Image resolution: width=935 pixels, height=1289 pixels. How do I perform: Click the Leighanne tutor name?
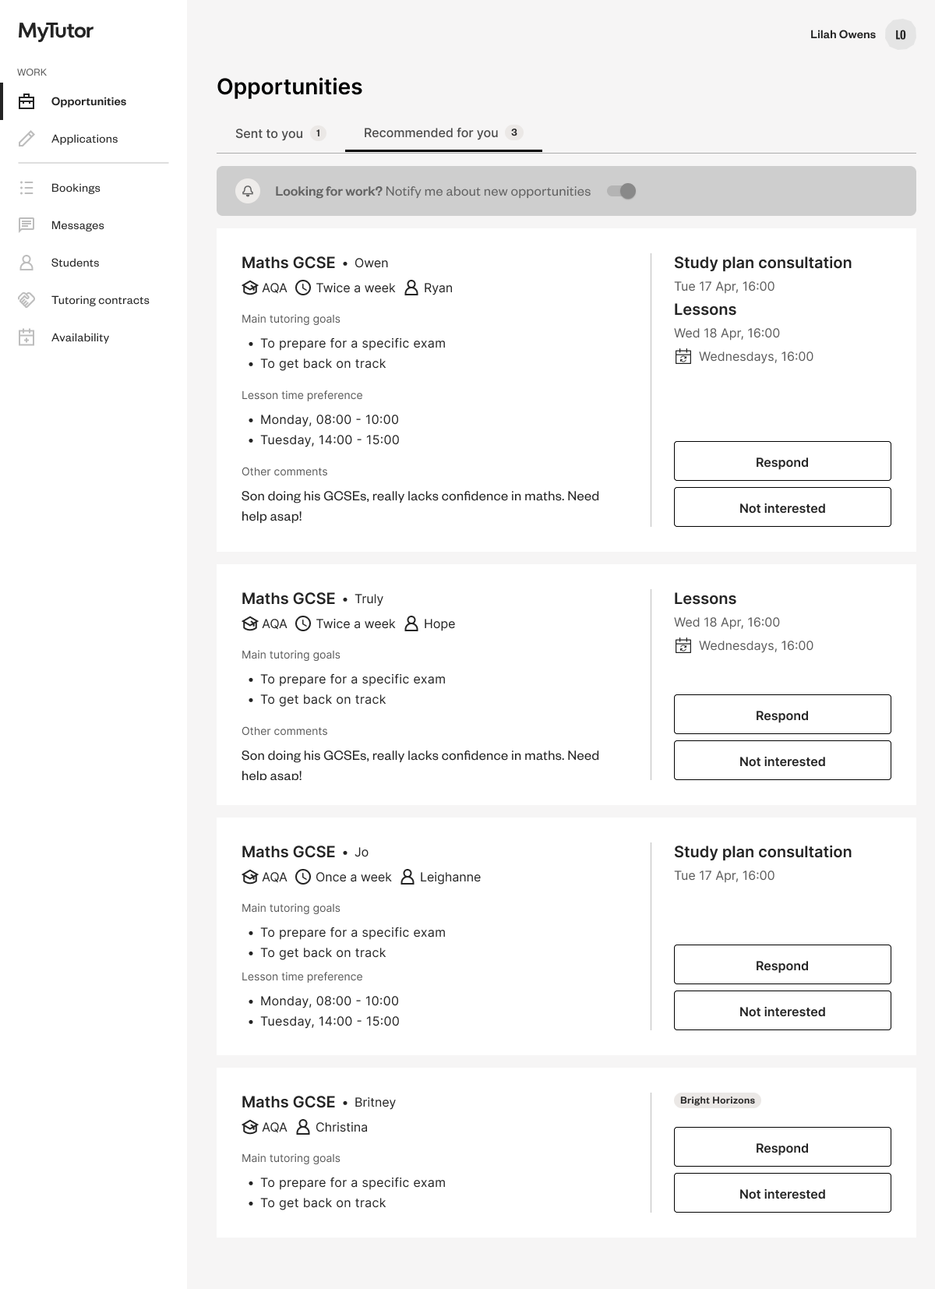click(x=450, y=877)
